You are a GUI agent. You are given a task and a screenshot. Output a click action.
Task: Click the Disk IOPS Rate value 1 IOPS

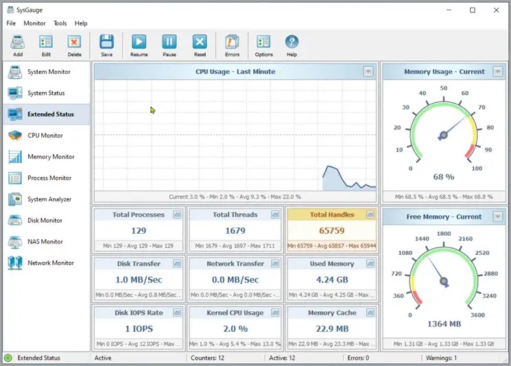coord(139,329)
